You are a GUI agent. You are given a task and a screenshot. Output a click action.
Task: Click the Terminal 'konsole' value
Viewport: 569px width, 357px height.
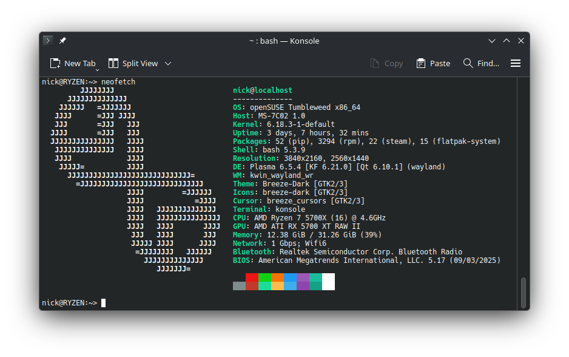(x=291, y=209)
